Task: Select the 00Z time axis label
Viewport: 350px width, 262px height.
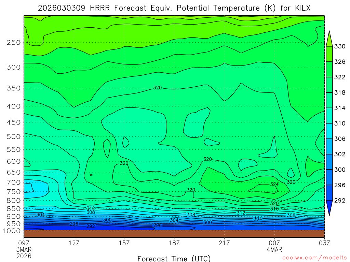Action: [274, 243]
